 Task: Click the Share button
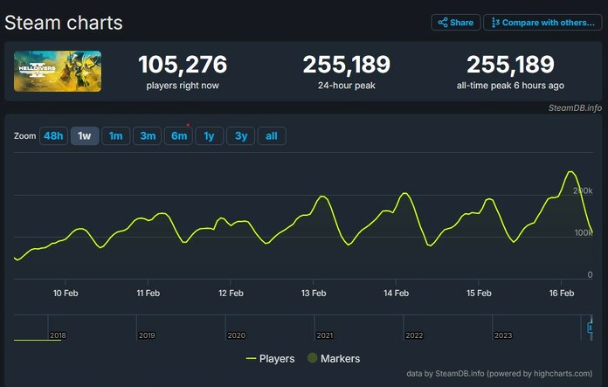point(455,23)
